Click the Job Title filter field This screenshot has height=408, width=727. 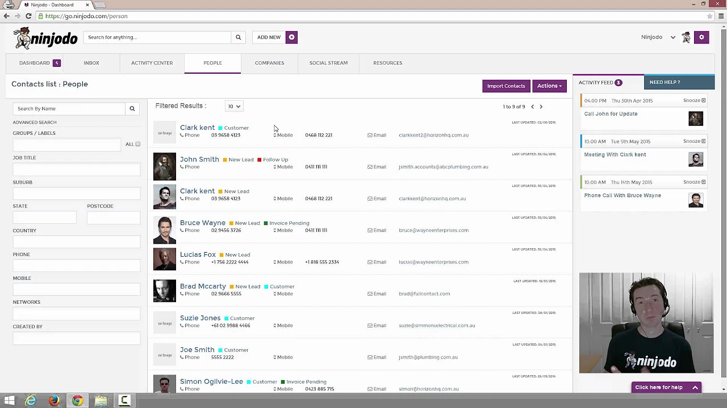(76, 169)
